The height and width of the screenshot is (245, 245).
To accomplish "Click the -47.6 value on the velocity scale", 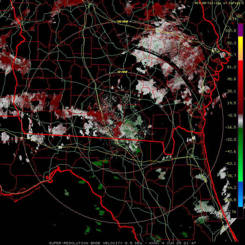I will pos(231,152).
